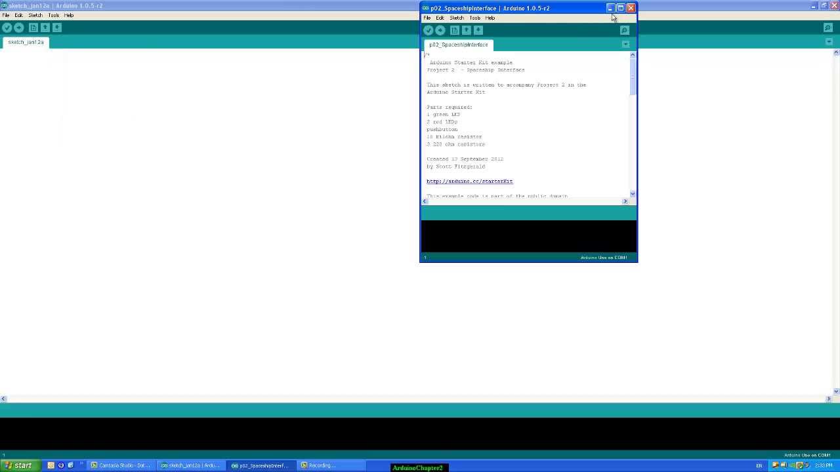Open Help menu in p02_SpaceshipInterface window

[490, 18]
